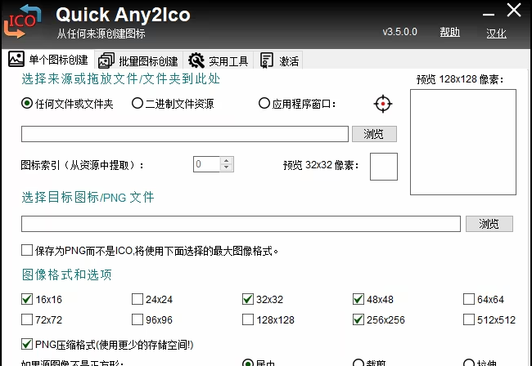Uncheck the 16x16 size checkbox
532x366 pixels.
pyautogui.click(x=27, y=299)
